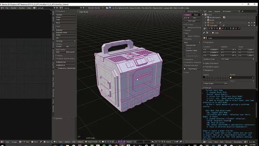Open the Help menu

pyautogui.click(x=29, y=8)
